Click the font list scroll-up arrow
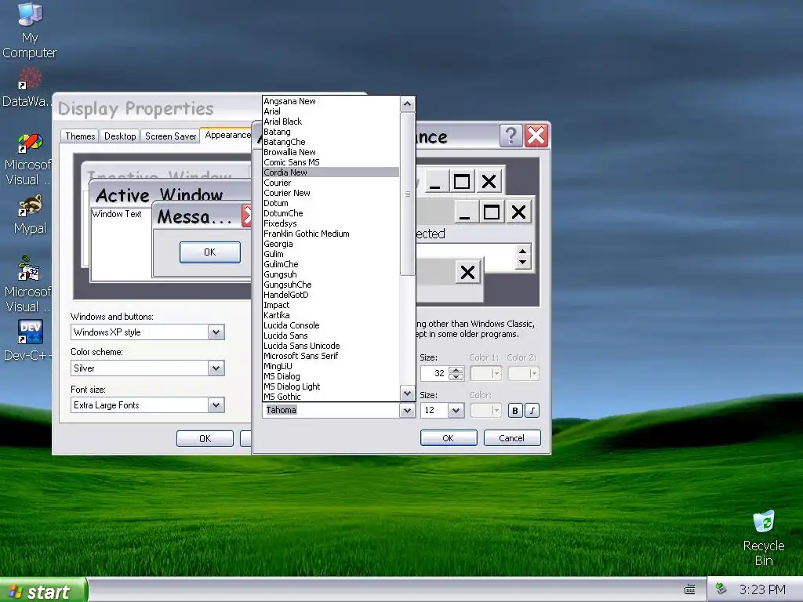The height and width of the screenshot is (602, 803). pos(407,104)
